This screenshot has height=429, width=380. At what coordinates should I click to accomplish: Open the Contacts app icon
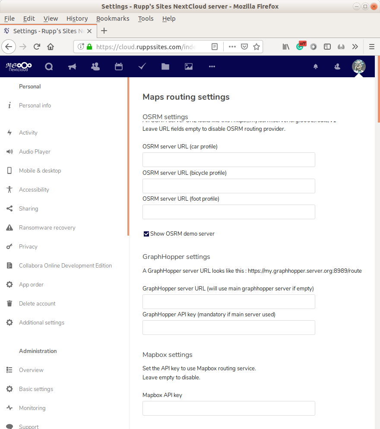pyautogui.click(x=95, y=66)
